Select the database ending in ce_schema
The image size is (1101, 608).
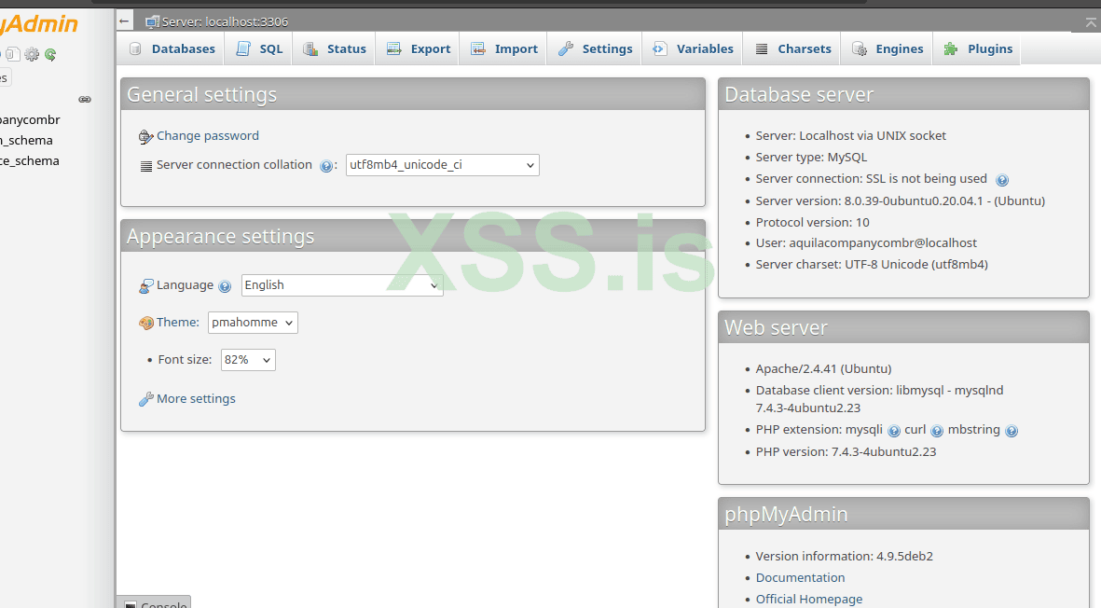30,160
